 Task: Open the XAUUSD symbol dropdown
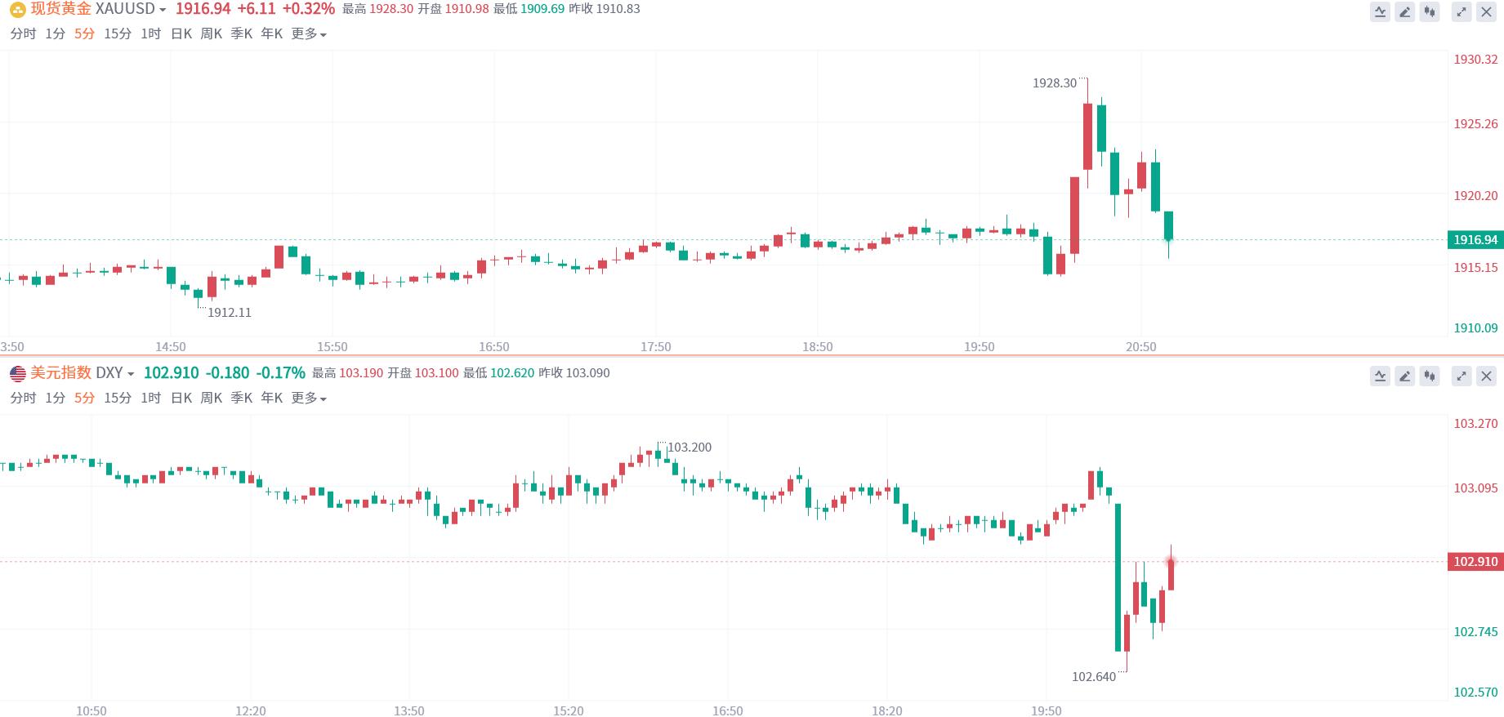tap(163, 9)
